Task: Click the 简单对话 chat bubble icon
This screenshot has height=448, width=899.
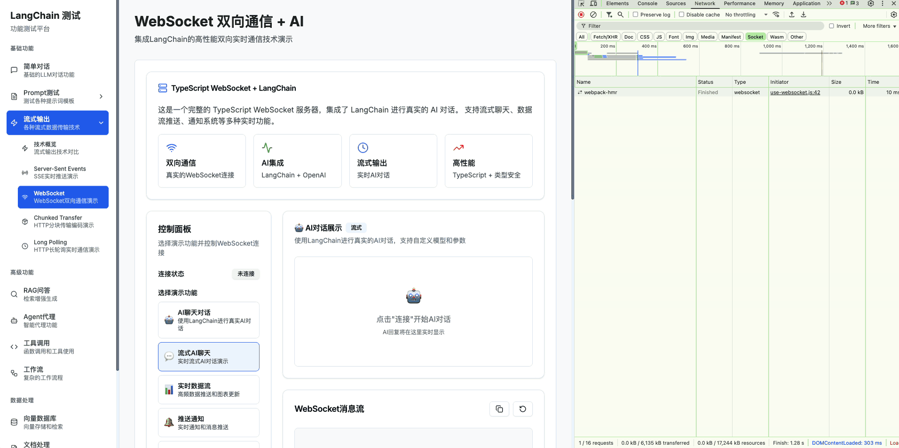Action: [x=14, y=70]
